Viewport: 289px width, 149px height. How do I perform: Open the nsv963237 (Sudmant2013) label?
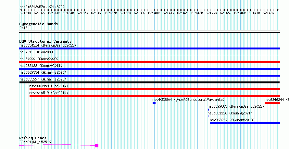(x=232, y=120)
